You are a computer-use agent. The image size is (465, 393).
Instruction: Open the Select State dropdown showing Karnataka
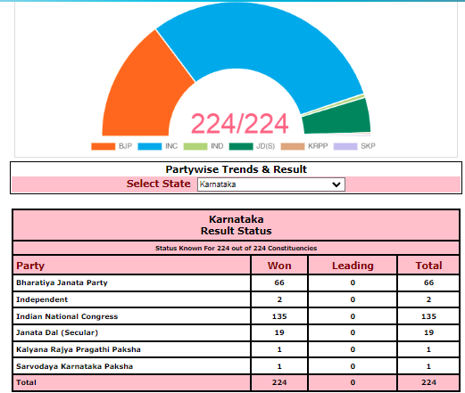(x=271, y=184)
